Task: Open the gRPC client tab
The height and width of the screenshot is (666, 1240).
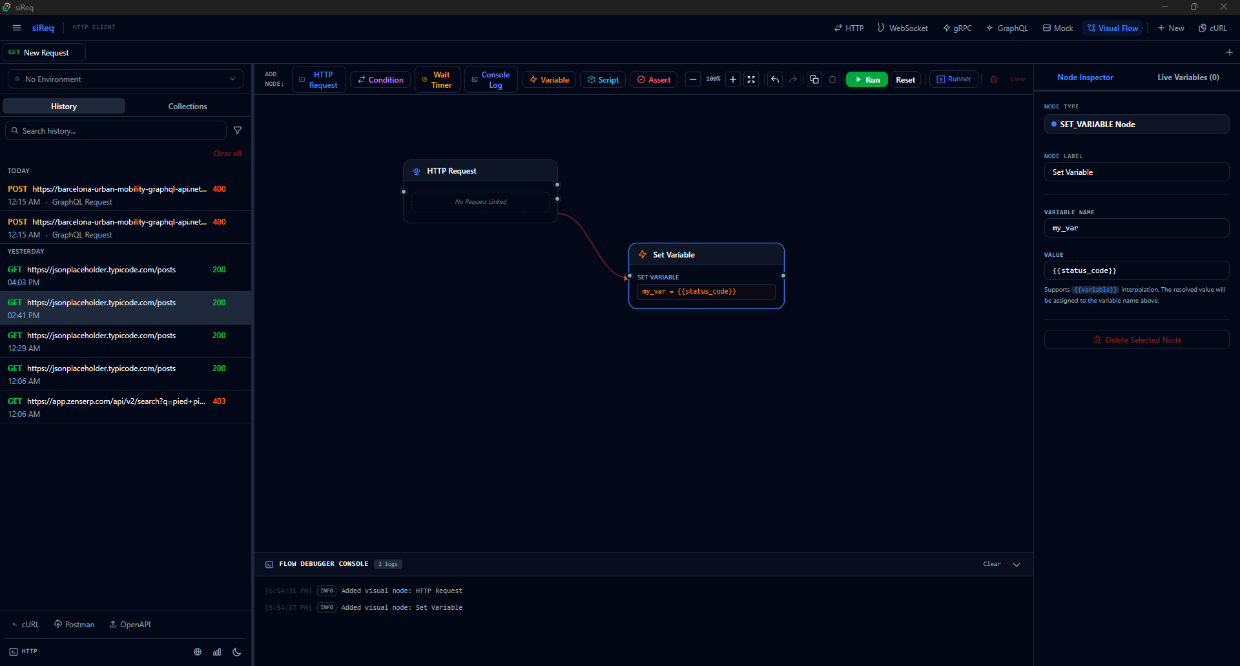Action: (957, 28)
